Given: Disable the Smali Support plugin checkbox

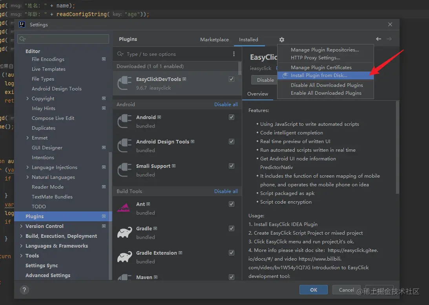Looking at the screenshot, I should coord(232,166).
